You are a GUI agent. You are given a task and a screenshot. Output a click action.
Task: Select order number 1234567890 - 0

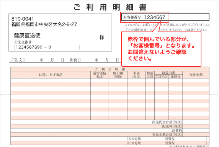tap(33, 47)
